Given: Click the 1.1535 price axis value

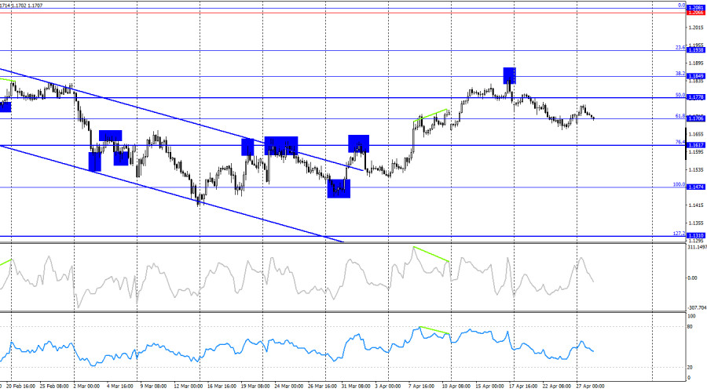Looking at the screenshot, I should pyautogui.click(x=696, y=169).
